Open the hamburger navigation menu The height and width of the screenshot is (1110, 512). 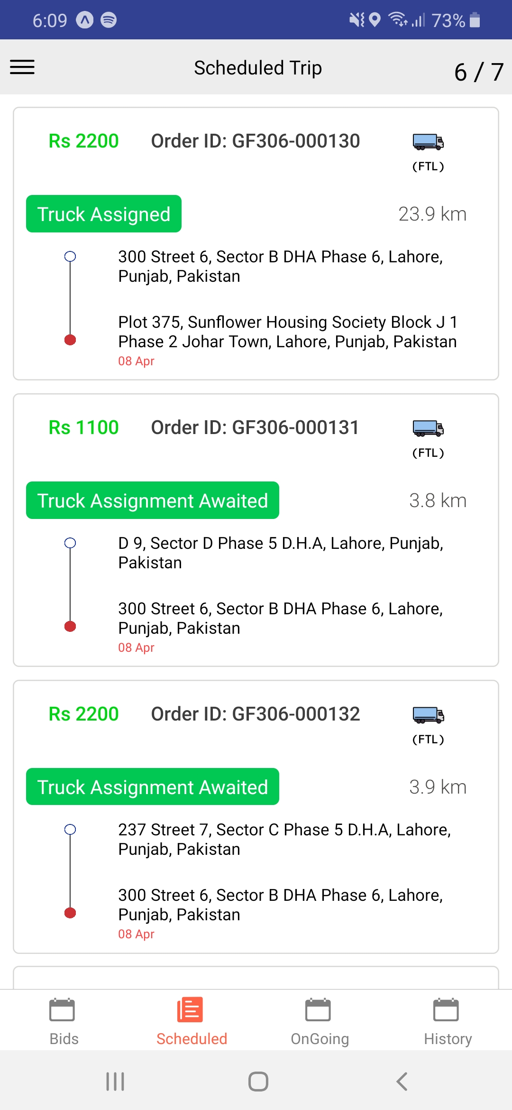22,67
